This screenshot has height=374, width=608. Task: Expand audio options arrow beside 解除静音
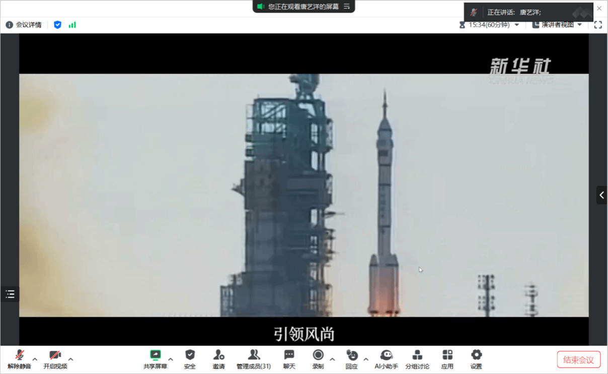[x=35, y=359]
